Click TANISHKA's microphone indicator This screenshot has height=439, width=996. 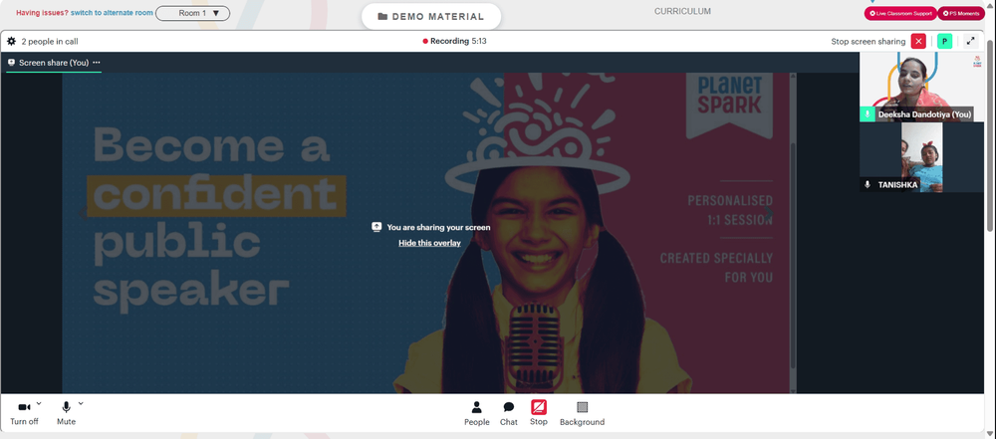868,184
